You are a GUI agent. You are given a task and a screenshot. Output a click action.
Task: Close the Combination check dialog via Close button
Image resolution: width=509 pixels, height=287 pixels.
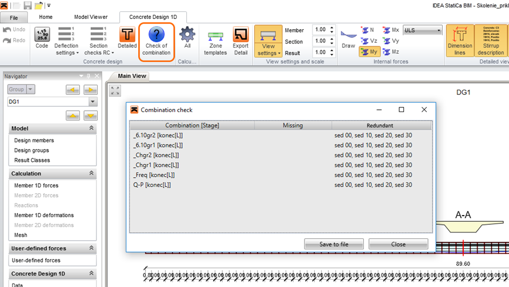point(398,244)
